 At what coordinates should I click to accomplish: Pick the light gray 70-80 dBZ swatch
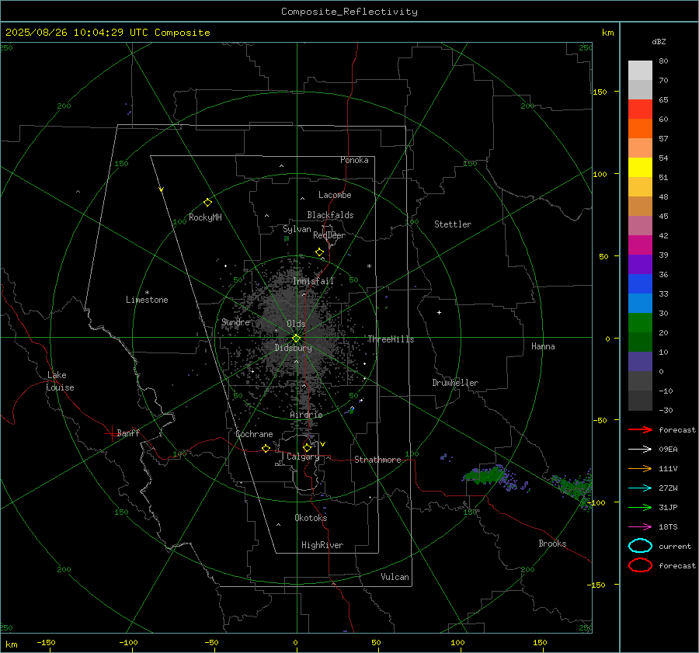coord(640,71)
